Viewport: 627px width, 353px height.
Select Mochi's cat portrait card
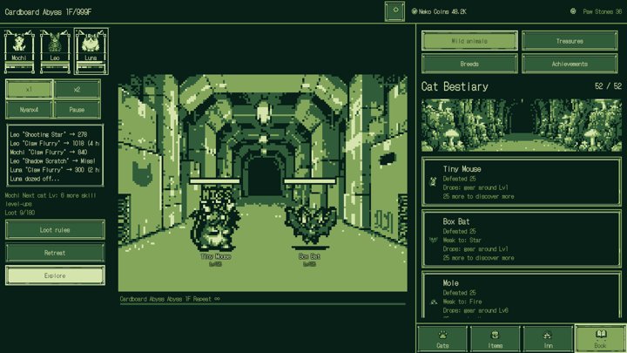[x=19, y=51]
